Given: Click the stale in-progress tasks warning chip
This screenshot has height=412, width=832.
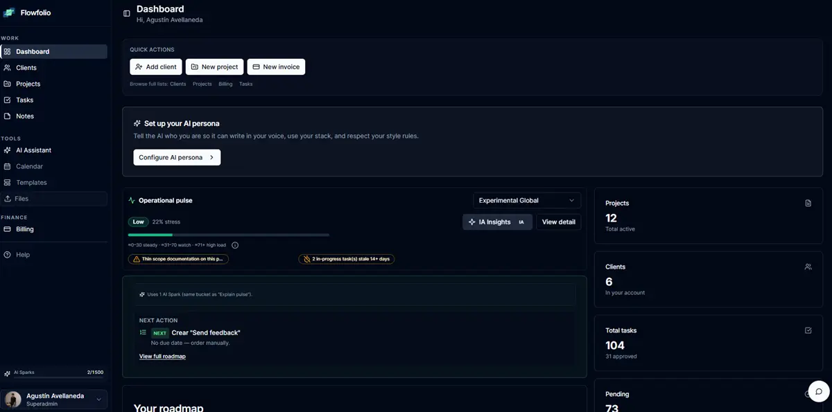Looking at the screenshot, I should (x=346, y=259).
